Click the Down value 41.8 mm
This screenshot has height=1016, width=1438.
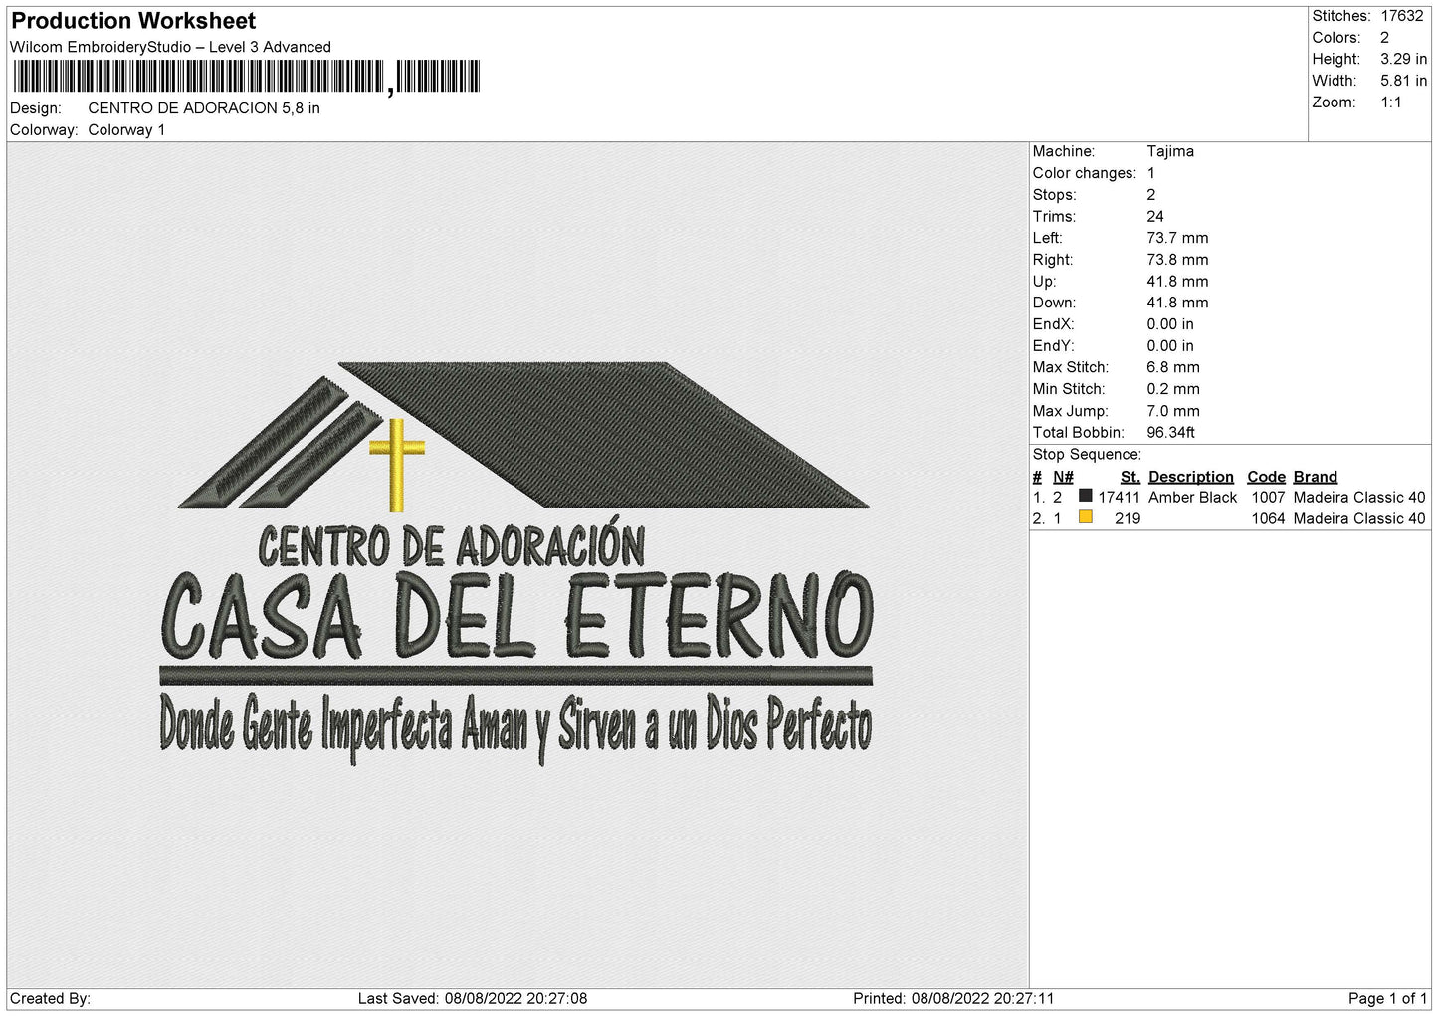1177,303
